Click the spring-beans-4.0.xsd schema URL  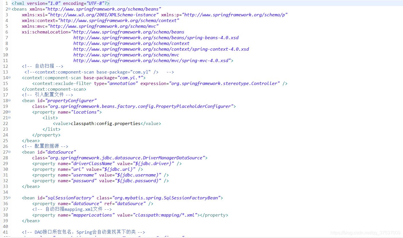[x=156, y=38]
